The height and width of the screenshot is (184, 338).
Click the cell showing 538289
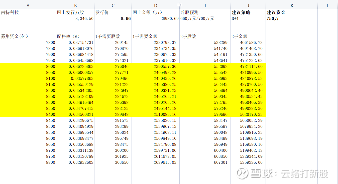(205, 42)
